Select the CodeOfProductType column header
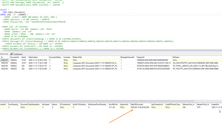 [x=173, y=105]
